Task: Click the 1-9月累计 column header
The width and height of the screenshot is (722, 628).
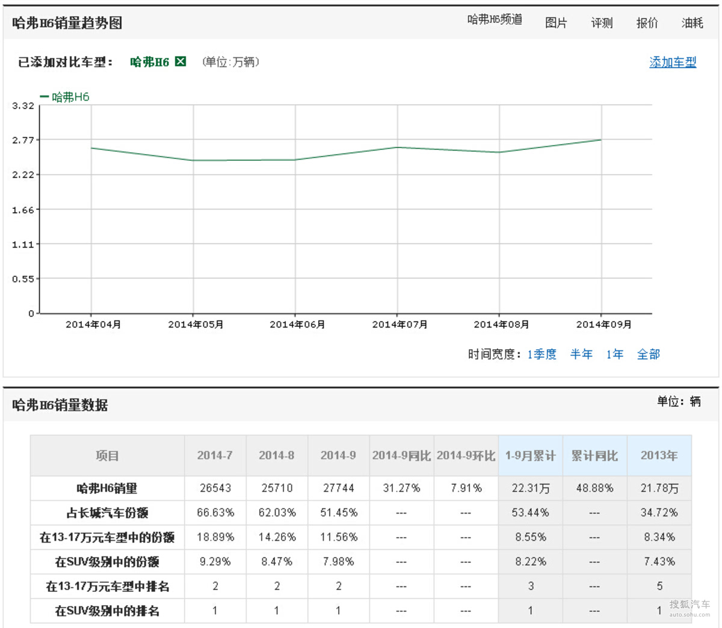Action: [x=530, y=456]
